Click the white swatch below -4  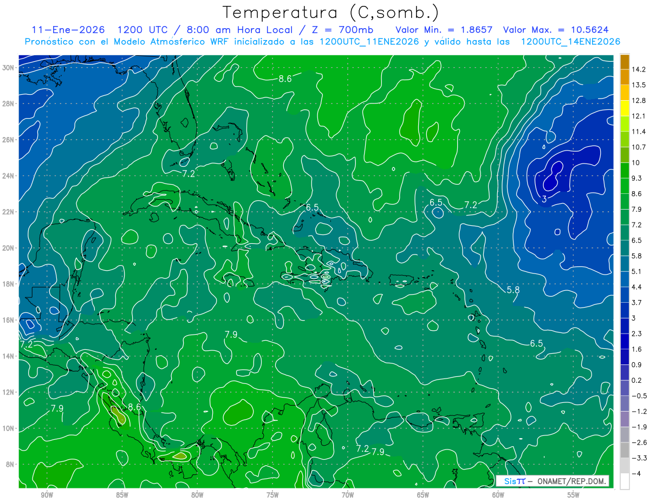click(x=625, y=481)
